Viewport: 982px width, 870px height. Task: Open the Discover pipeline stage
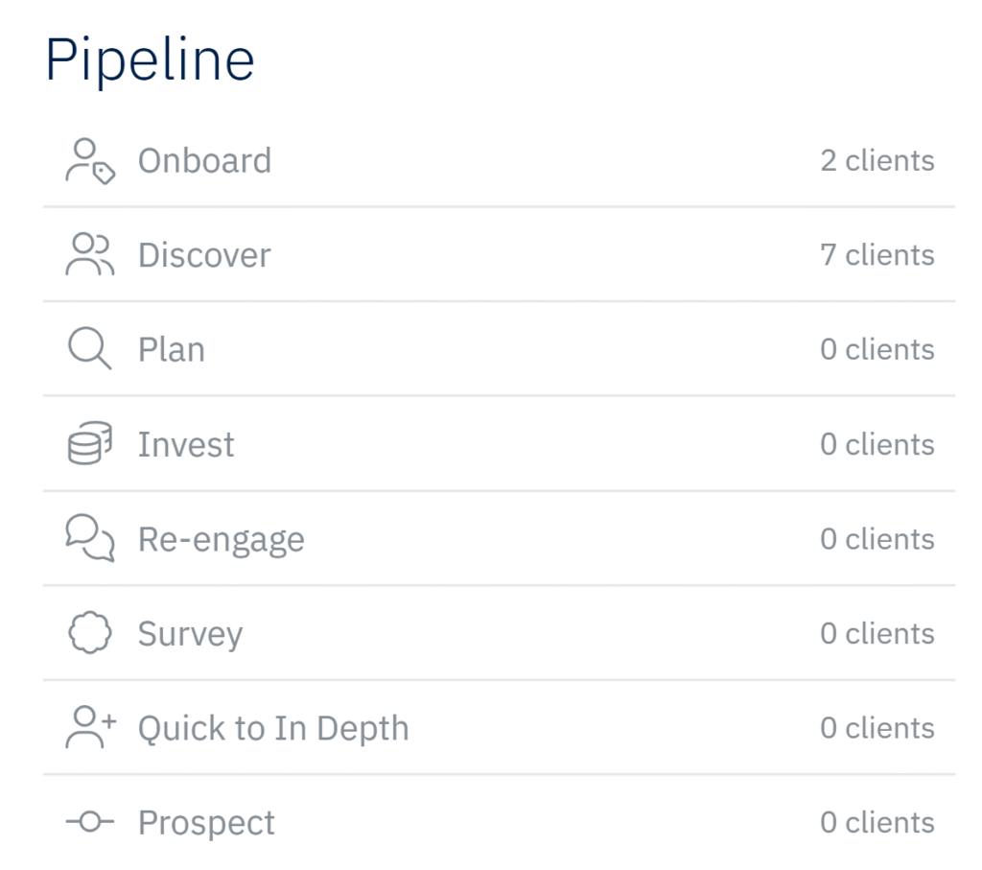(x=204, y=255)
